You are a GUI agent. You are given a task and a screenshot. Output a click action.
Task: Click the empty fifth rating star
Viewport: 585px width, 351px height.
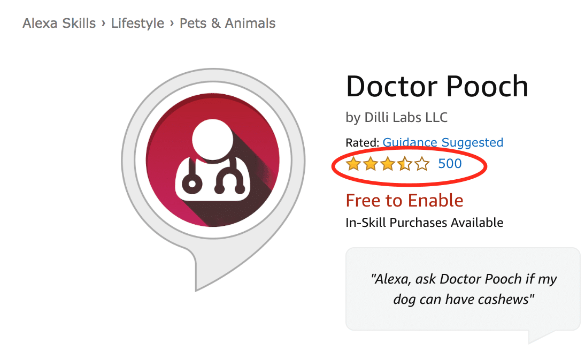[x=422, y=164]
